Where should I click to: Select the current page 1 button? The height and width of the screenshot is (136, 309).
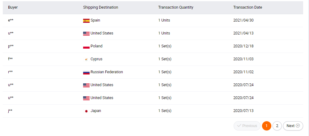pos(267,126)
